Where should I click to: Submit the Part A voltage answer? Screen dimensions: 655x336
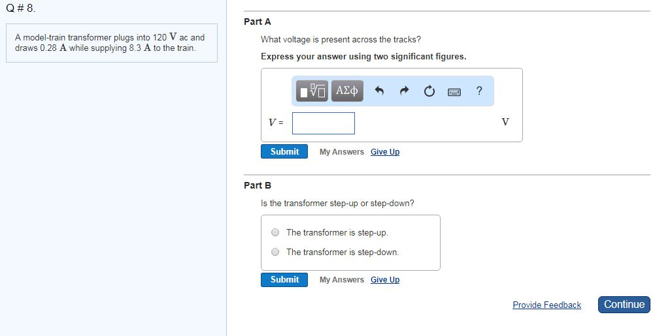tap(284, 151)
